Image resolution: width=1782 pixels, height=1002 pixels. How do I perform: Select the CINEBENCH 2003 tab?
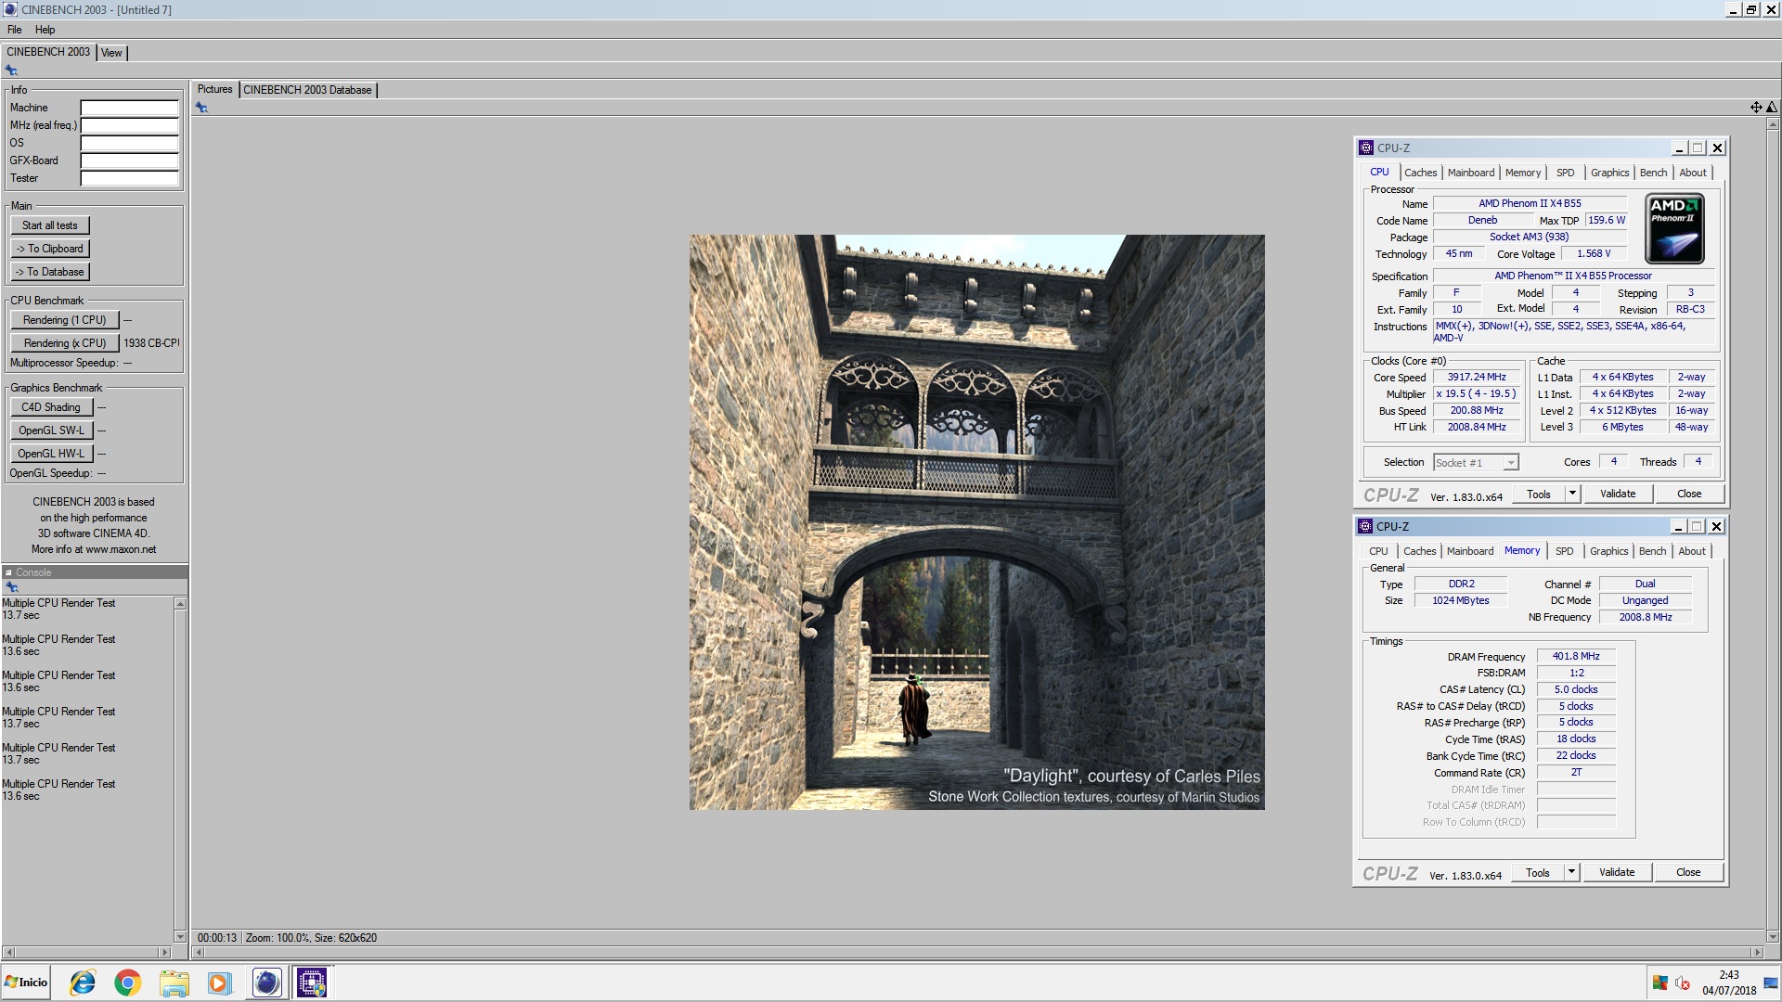[x=48, y=52]
